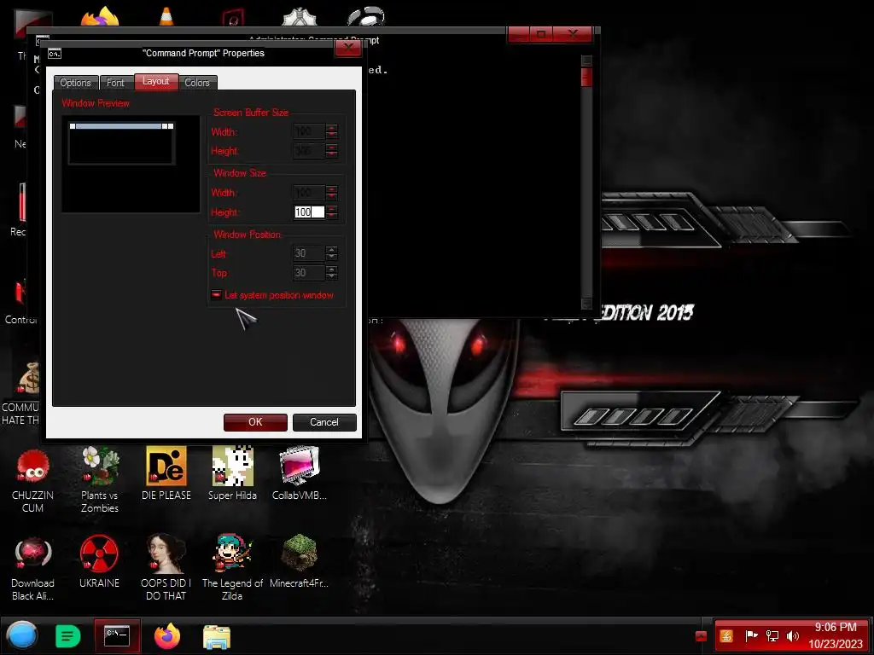Viewport: 874px width, 655px height.
Task: Minimize the Administrator Command Prompt window
Action: [518, 34]
